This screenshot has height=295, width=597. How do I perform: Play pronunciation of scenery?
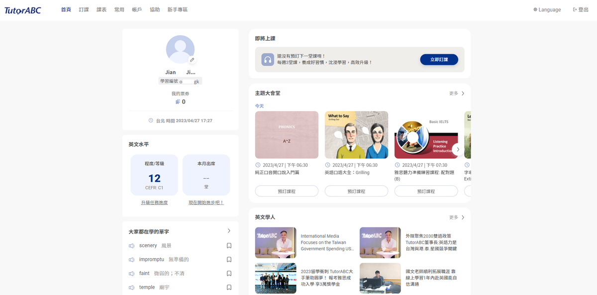132,246
